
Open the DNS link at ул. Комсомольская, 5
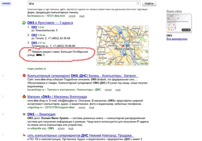click(x=34, y=27)
